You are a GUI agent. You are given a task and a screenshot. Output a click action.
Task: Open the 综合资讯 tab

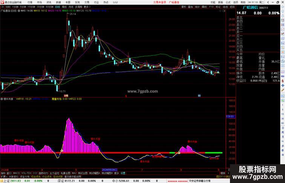click(x=36, y=177)
